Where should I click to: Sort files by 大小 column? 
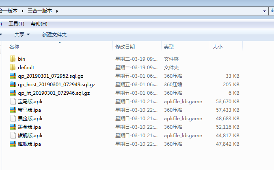point(218,47)
